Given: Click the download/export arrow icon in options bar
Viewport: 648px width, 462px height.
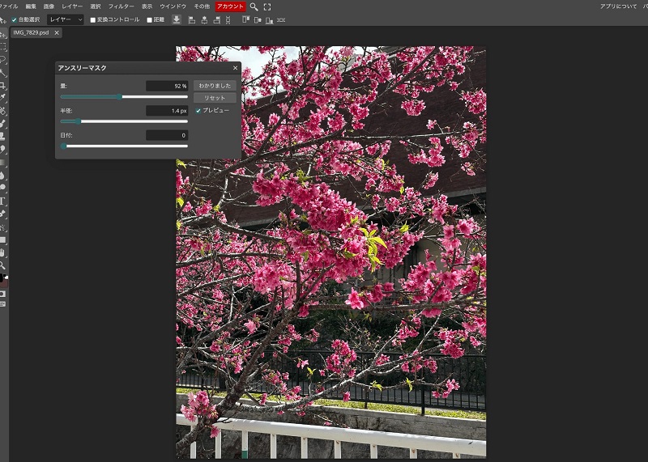Looking at the screenshot, I should point(177,19).
